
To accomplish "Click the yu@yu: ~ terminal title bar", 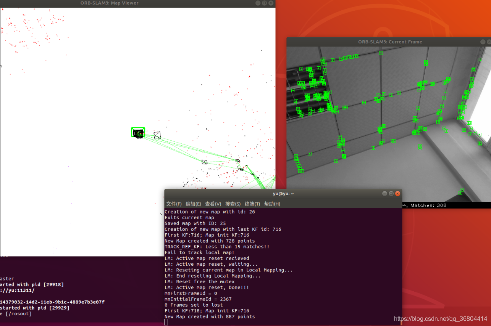I will click(283, 194).
